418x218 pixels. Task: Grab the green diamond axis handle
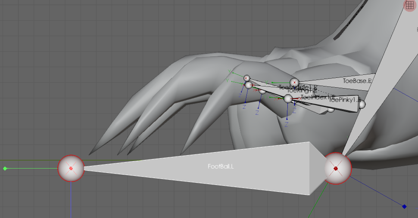(x=5, y=169)
